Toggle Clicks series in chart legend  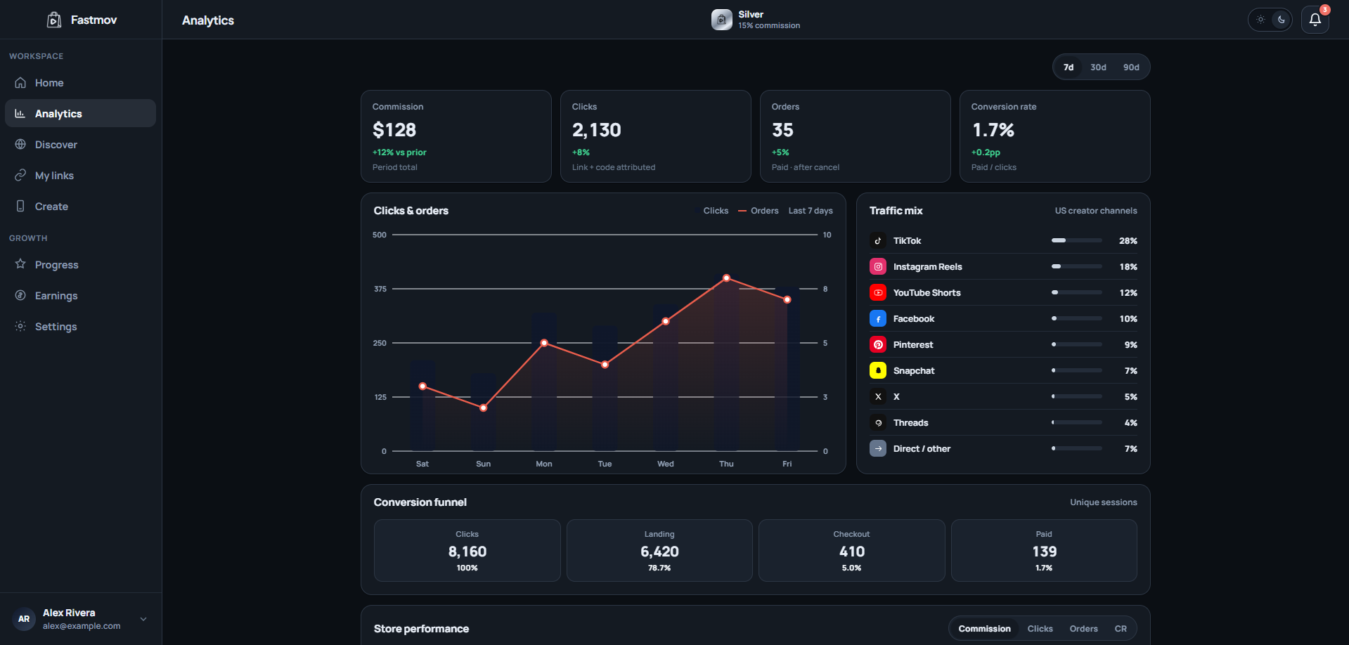click(711, 211)
